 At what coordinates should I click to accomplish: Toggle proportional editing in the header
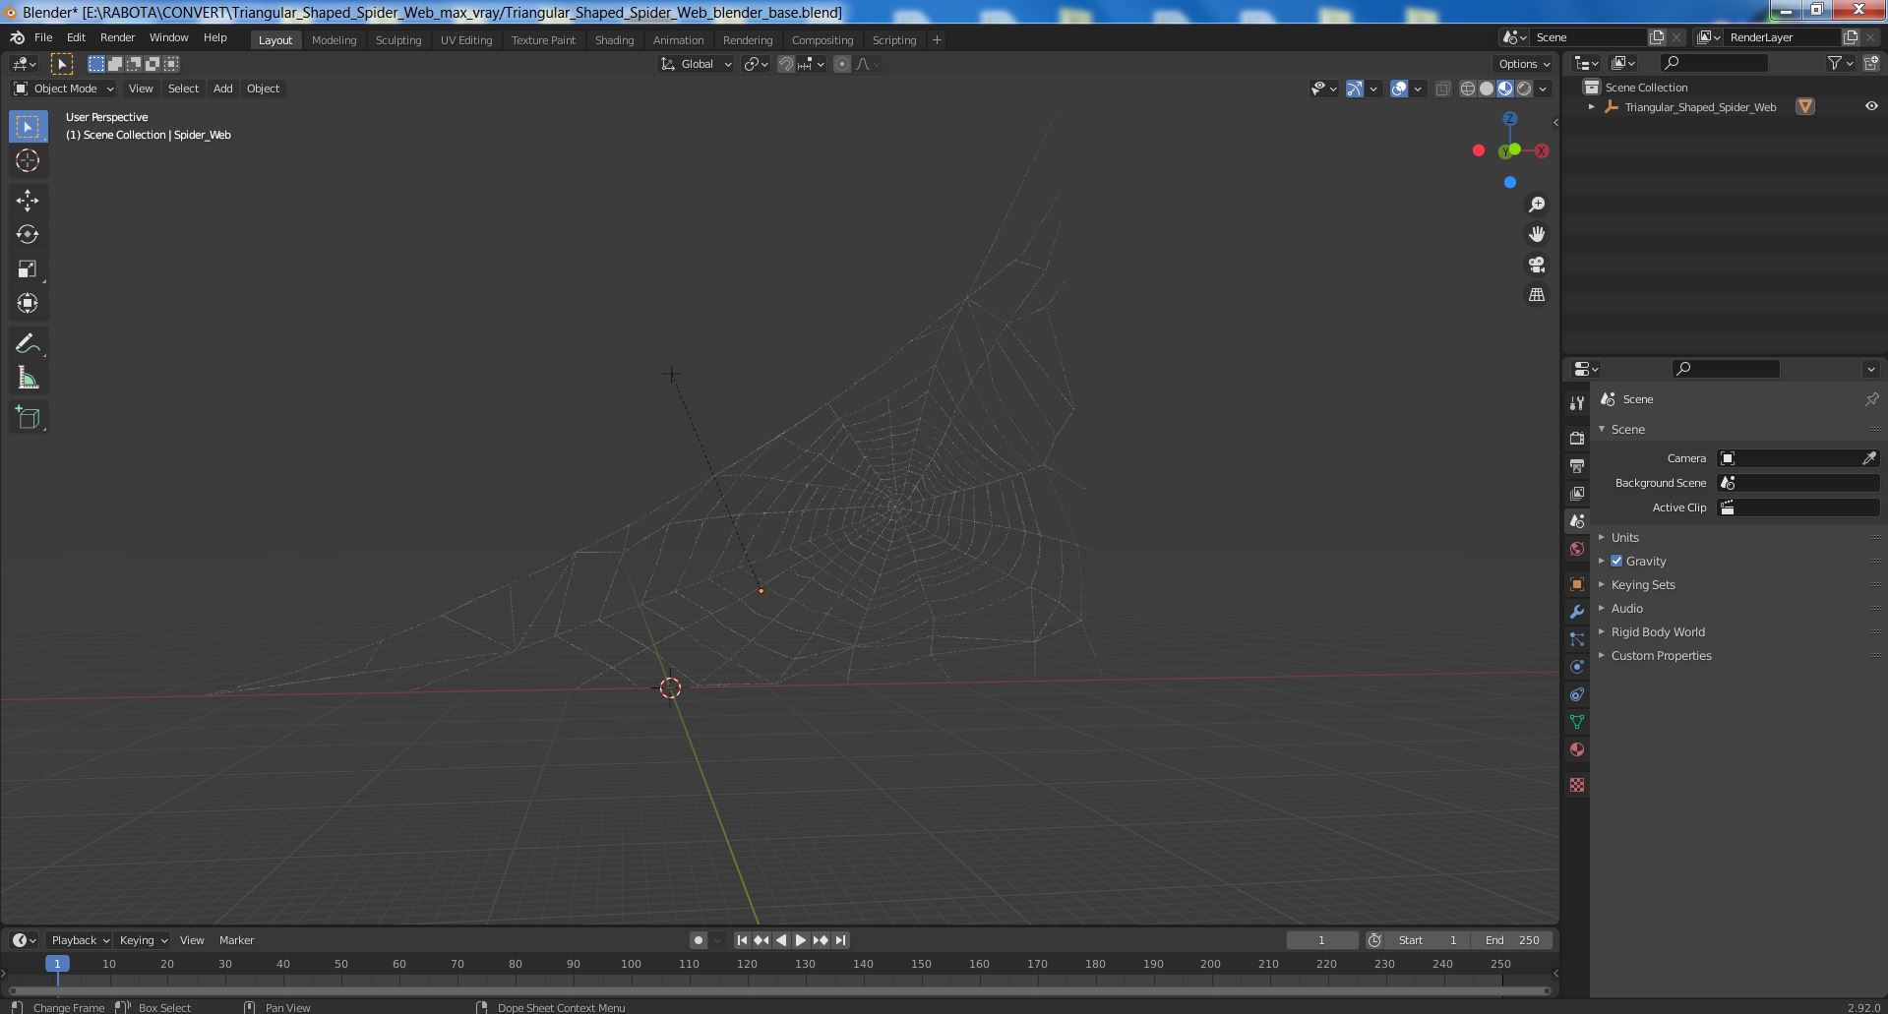[x=842, y=64]
